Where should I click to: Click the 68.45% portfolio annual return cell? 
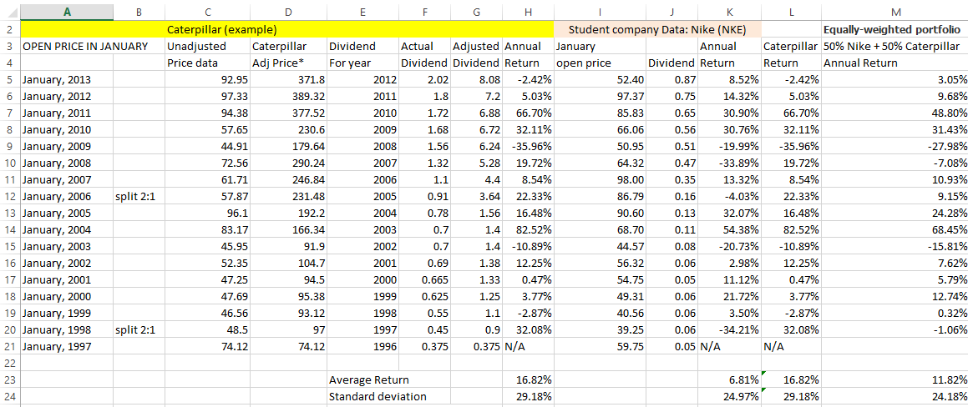(x=895, y=229)
